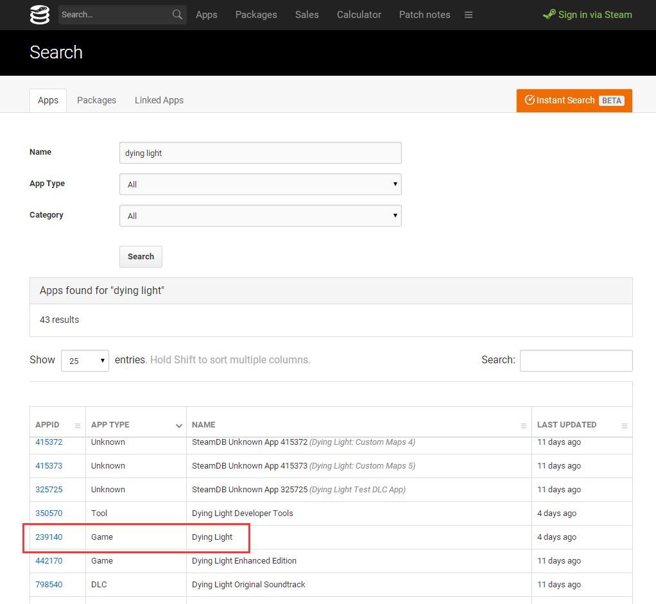Click the Instant Search BETA button
The width and height of the screenshot is (656, 604).
tap(574, 100)
